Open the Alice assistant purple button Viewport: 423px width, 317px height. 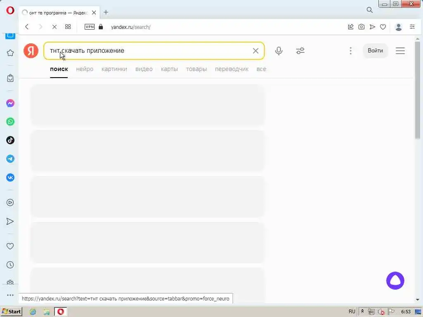395,281
